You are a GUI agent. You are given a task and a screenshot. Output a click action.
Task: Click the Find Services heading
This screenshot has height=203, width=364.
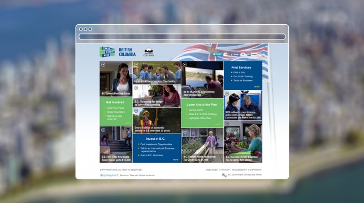[241, 68]
